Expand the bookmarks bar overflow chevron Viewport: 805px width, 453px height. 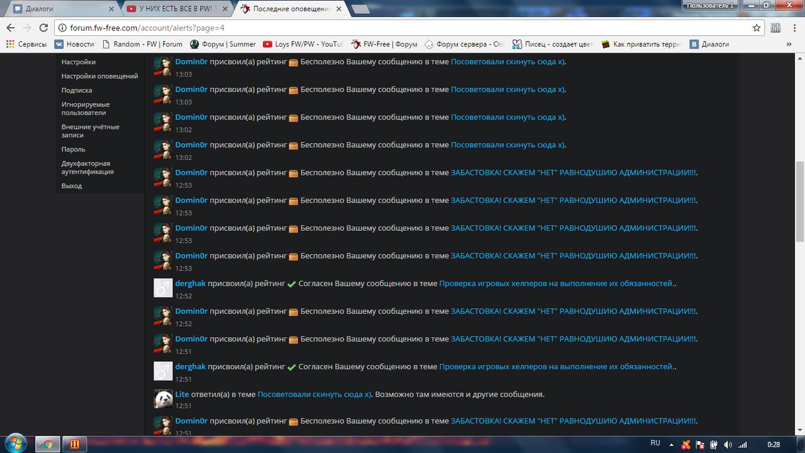[x=790, y=44]
